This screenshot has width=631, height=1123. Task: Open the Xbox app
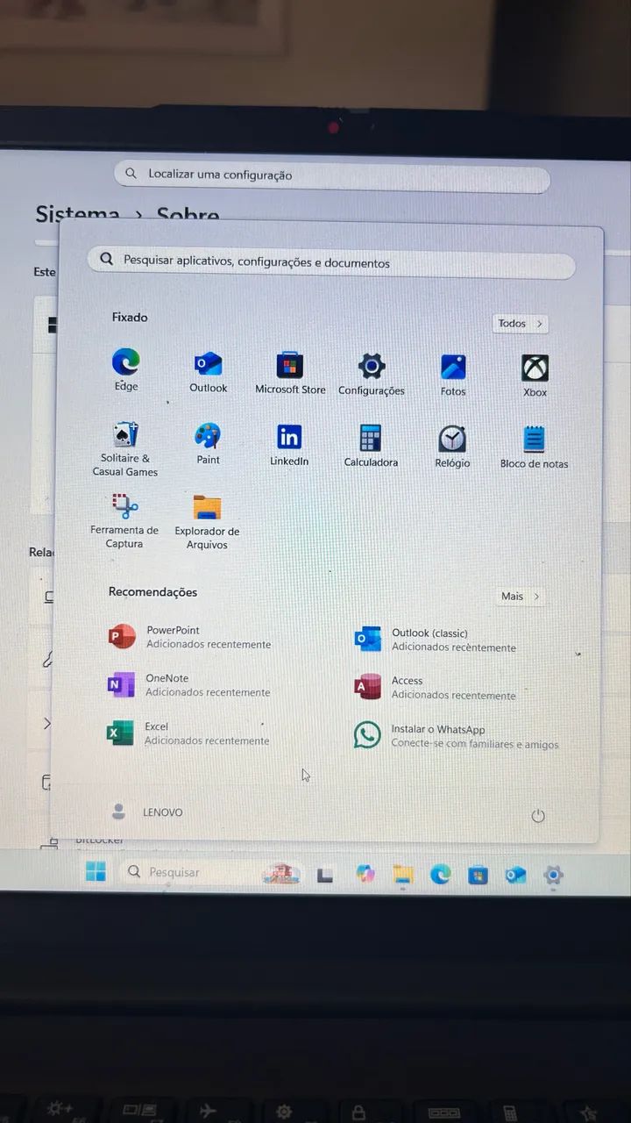(535, 376)
